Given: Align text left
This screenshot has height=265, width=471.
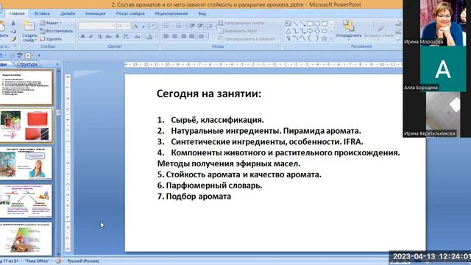Looking at the screenshot, I should click(x=166, y=37).
